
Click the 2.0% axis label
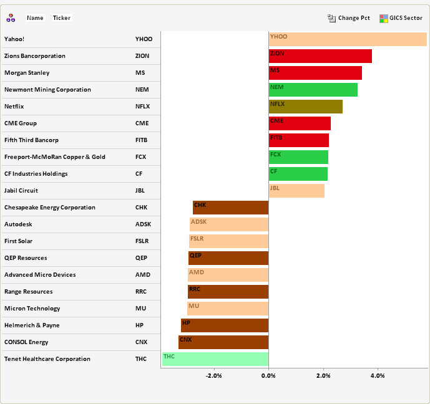(x=323, y=375)
